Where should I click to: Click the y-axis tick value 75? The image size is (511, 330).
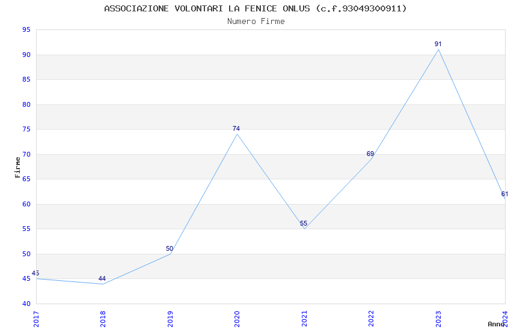[x=26, y=129]
